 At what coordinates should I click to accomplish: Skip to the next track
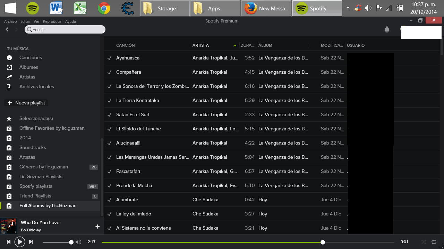[31, 242]
